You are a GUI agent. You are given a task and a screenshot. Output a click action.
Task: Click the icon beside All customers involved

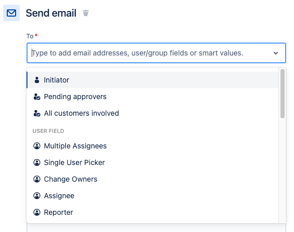coord(37,113)
